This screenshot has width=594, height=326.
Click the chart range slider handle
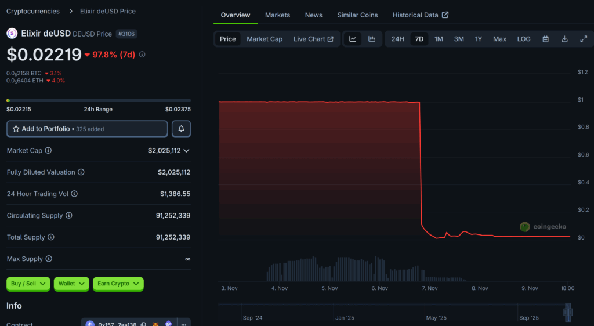567,313
